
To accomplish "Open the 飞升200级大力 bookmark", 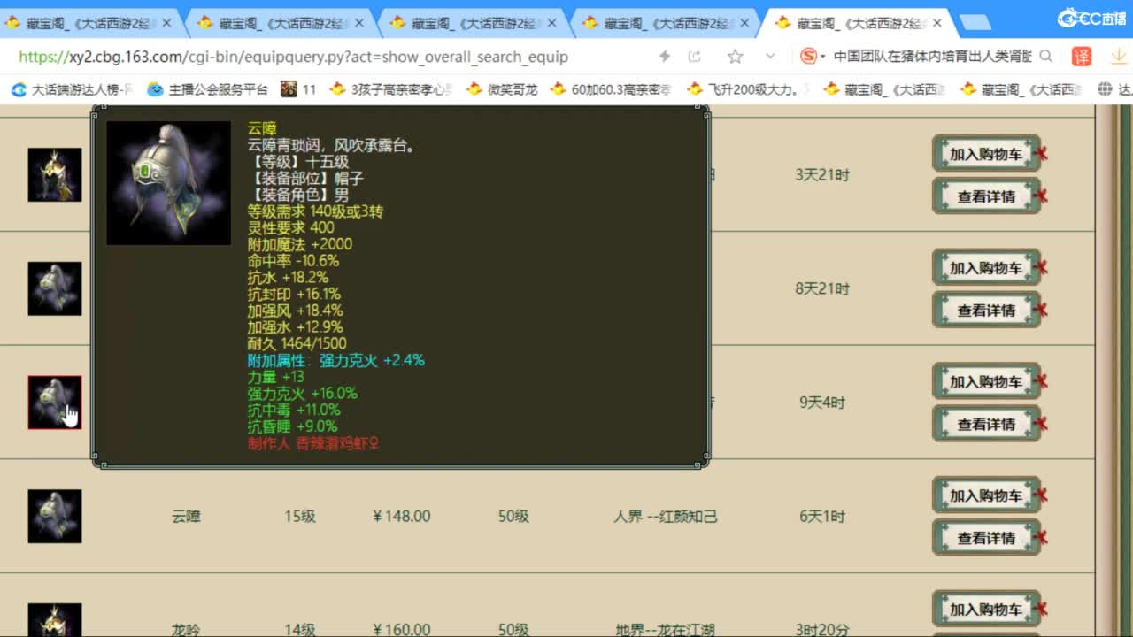I will [748, 89].
